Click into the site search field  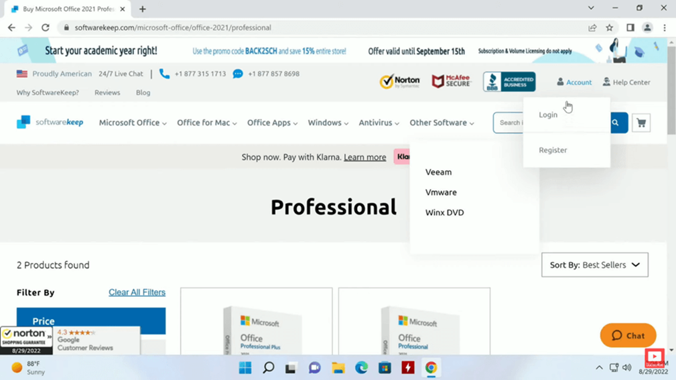(509, 123)
